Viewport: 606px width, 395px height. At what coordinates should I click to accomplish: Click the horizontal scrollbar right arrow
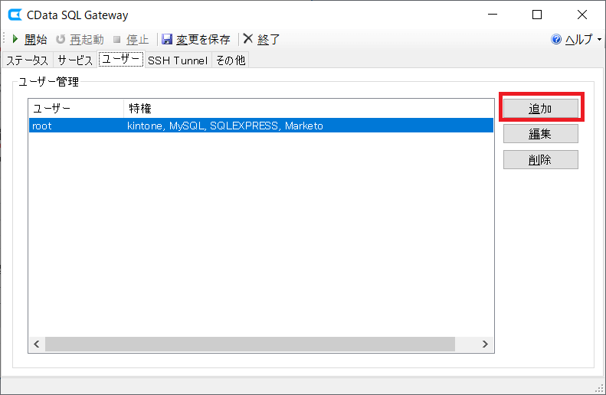[485, 344]
